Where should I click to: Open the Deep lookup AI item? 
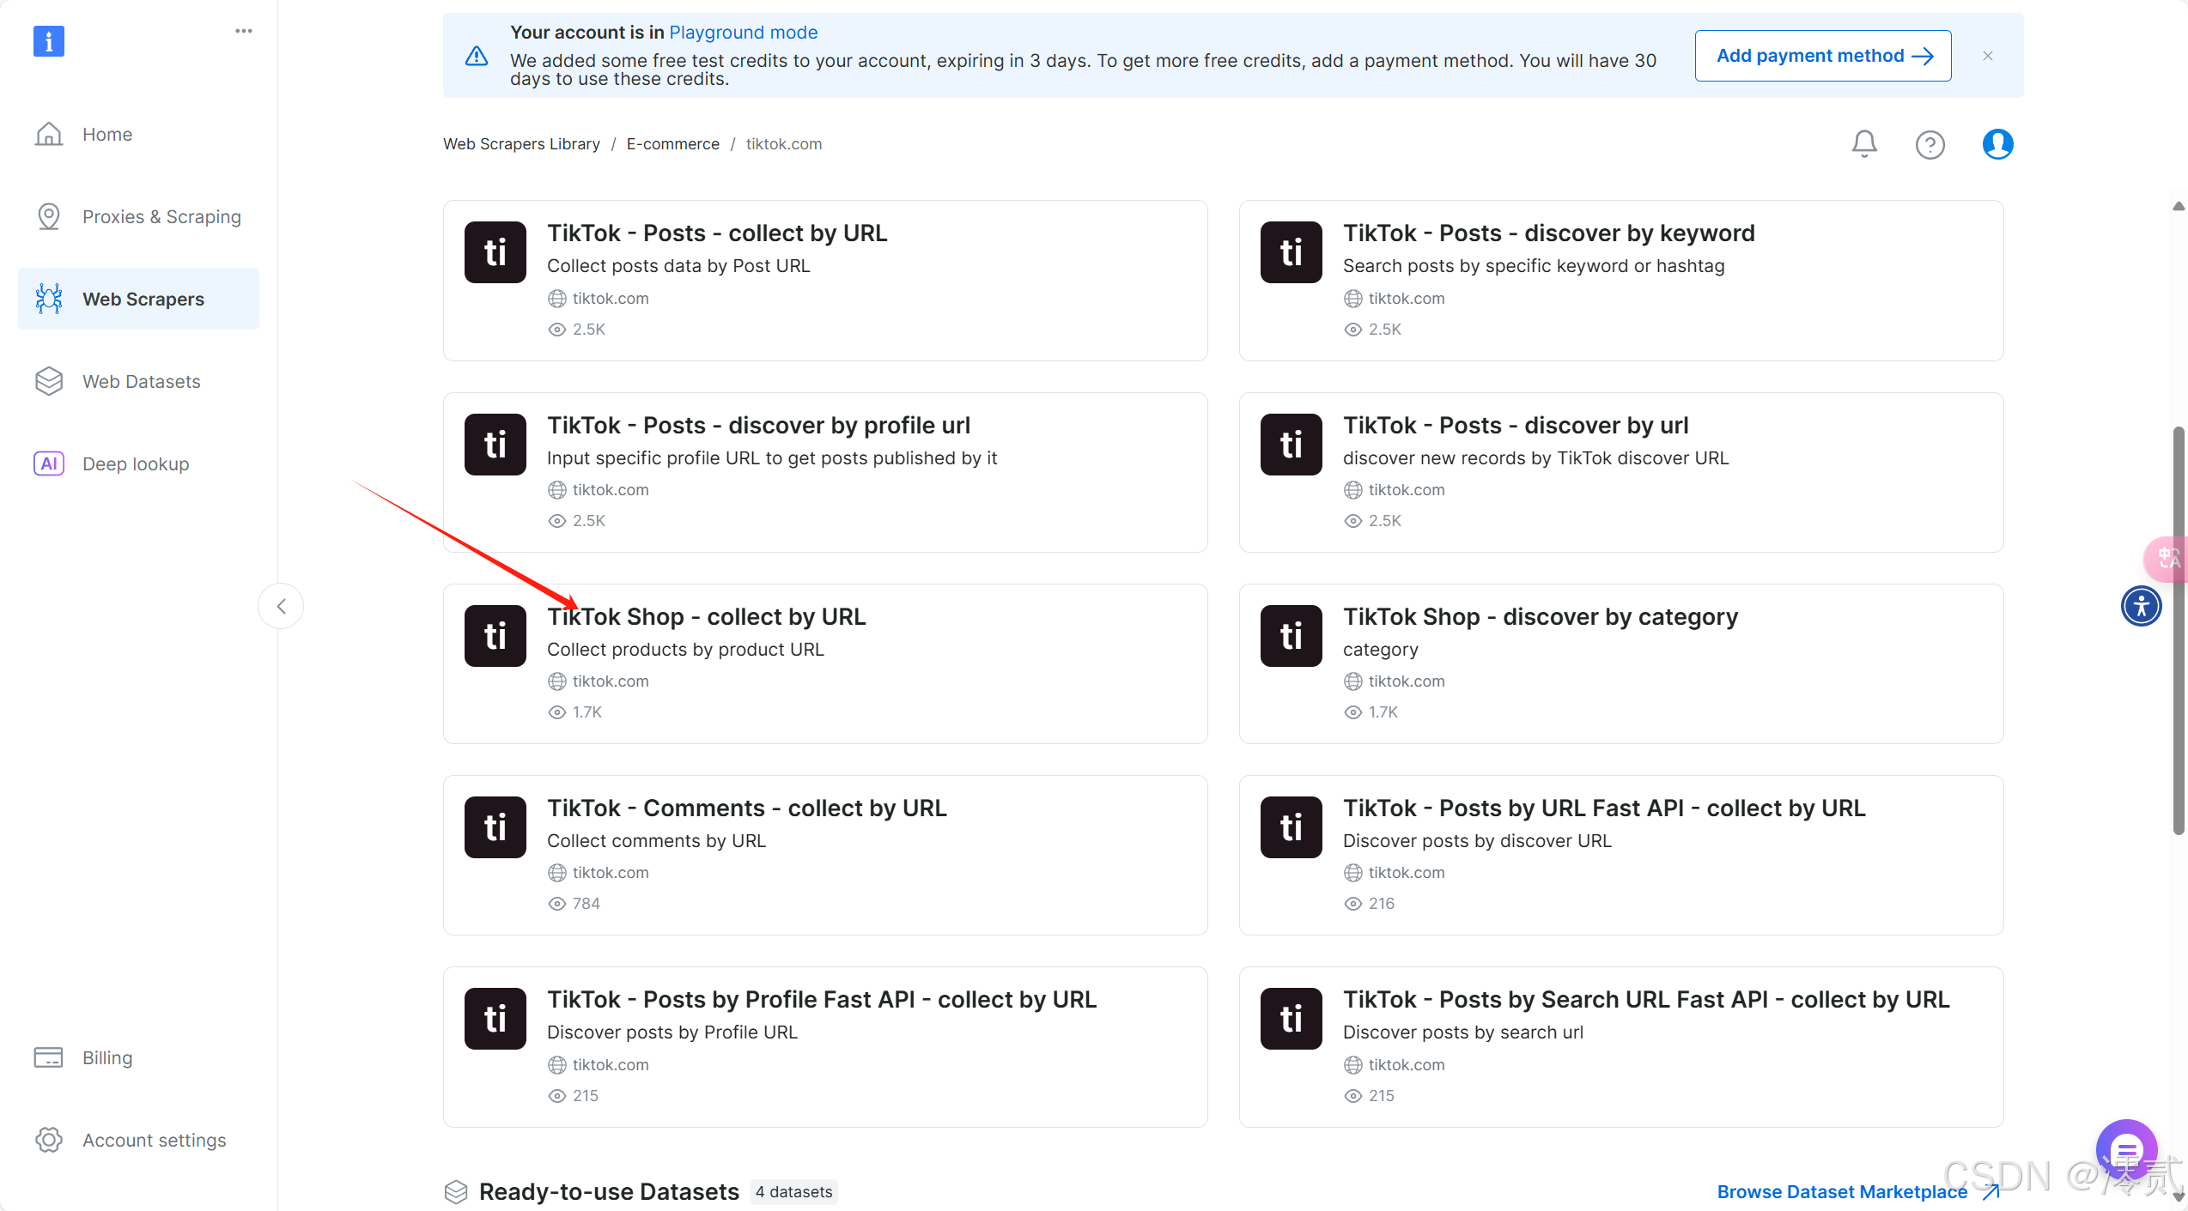point(136,463)
